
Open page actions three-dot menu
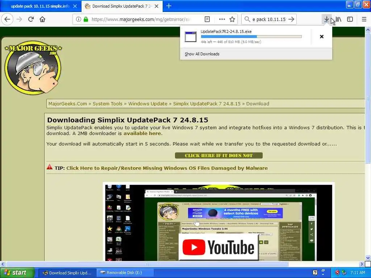pos(222,19)
